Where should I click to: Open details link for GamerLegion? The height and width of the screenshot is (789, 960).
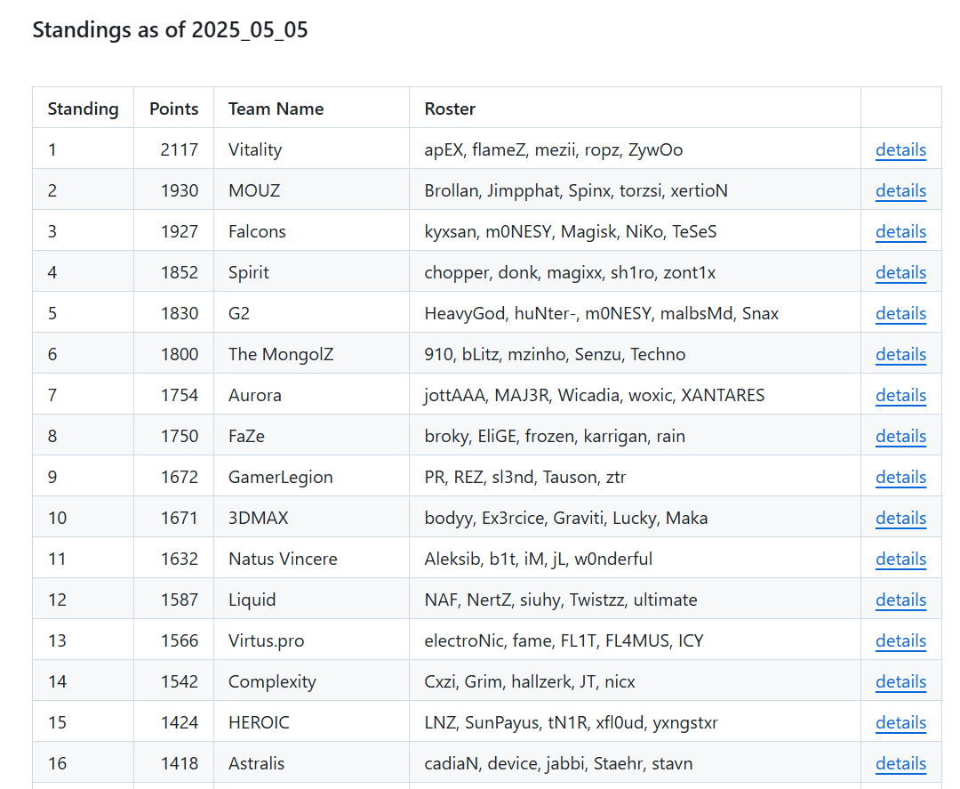pos(900,477)
